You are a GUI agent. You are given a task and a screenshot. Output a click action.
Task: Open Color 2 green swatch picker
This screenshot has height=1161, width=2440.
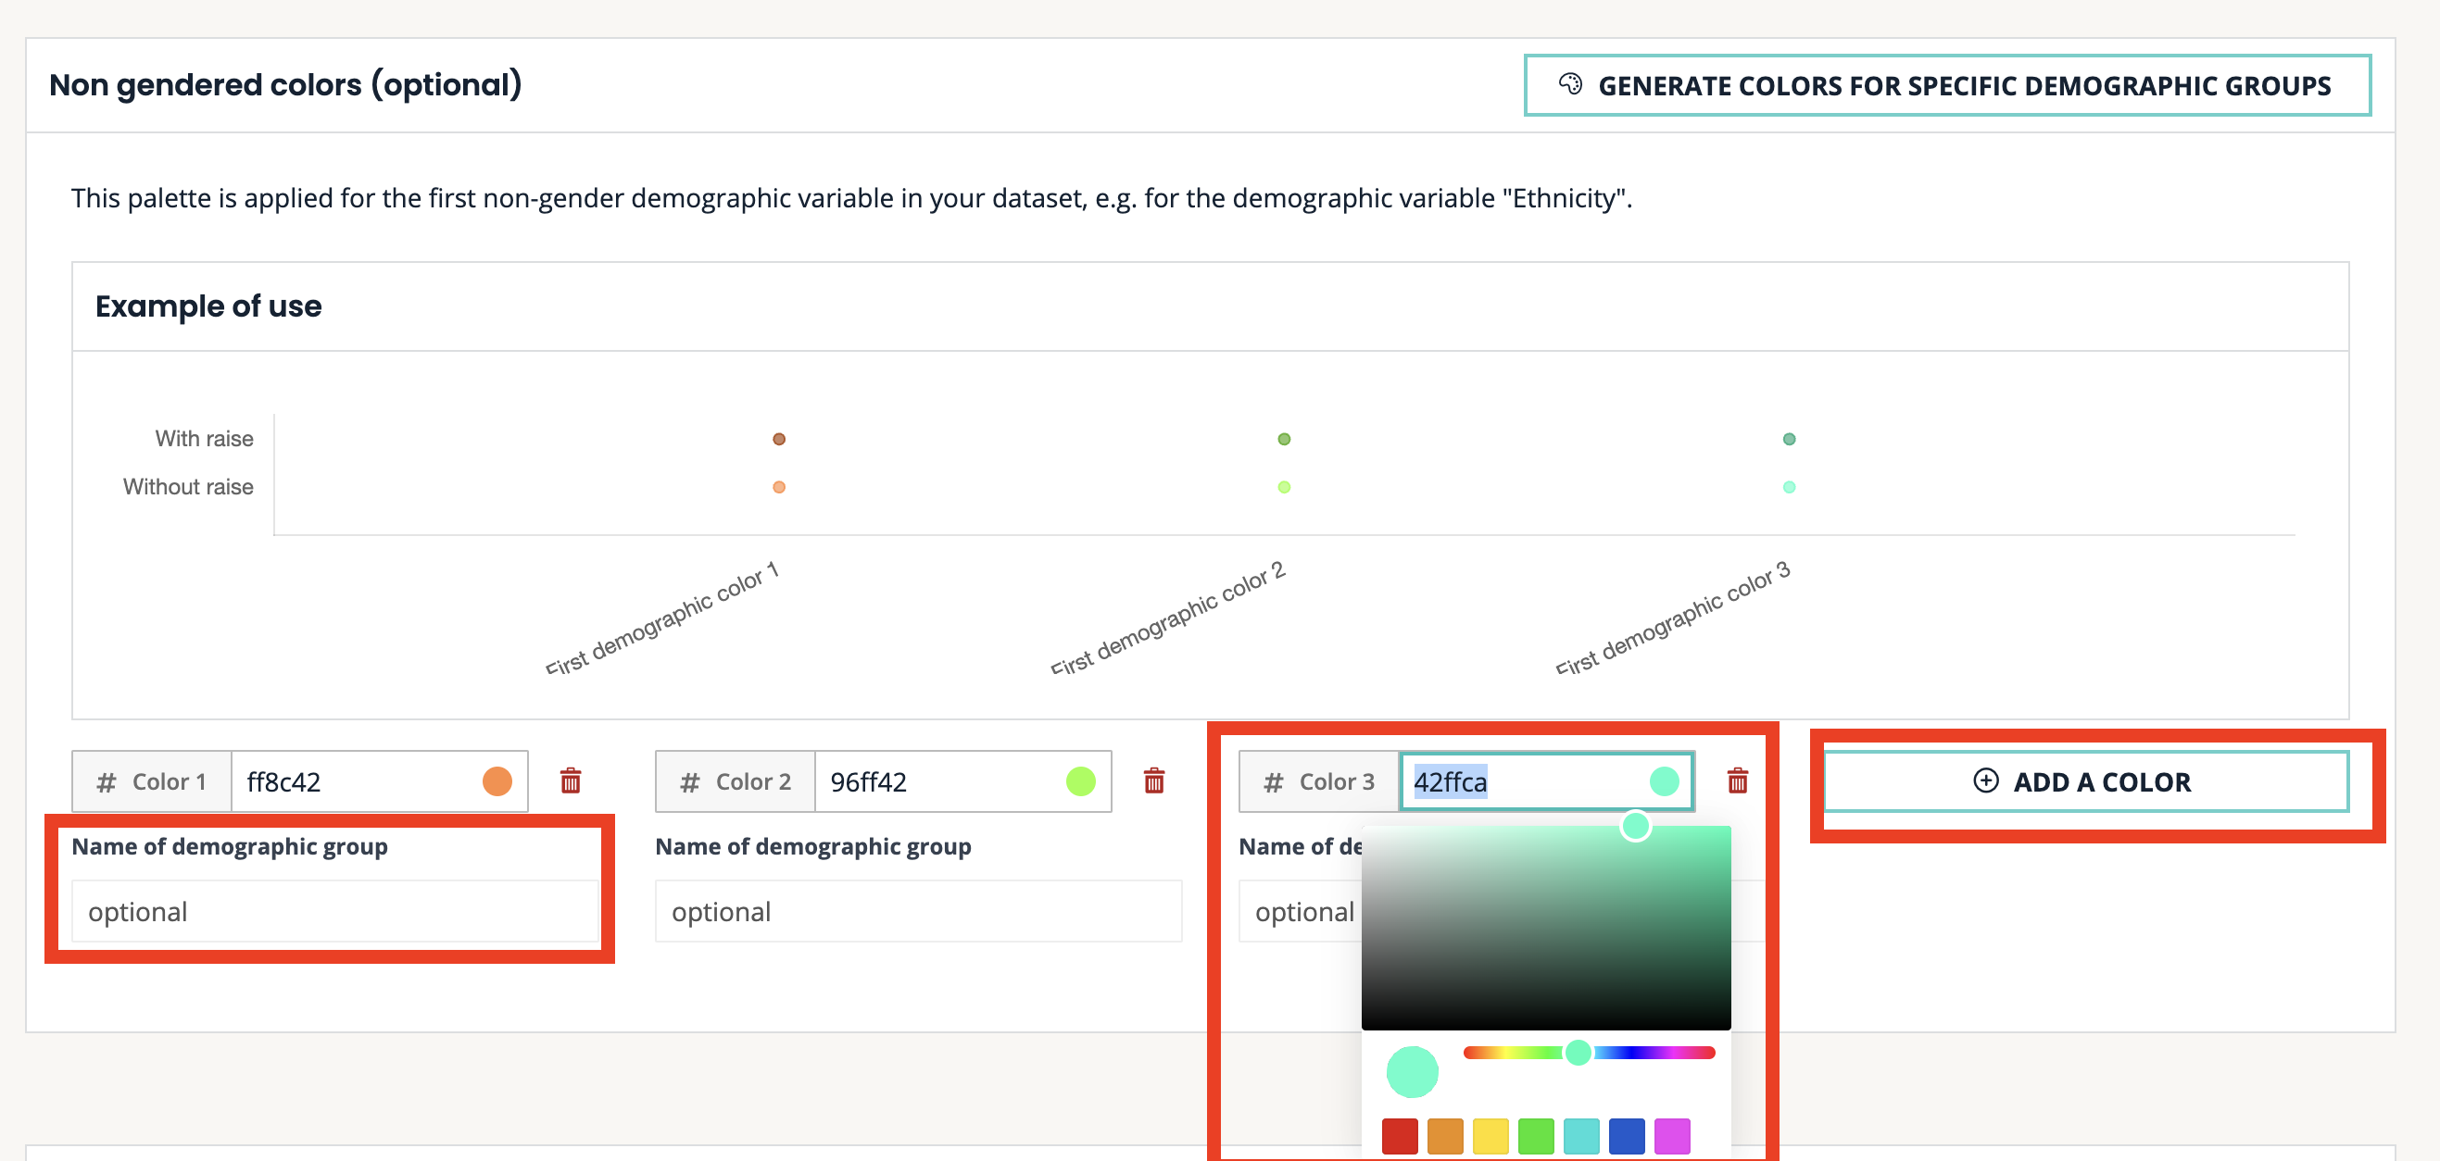(x=1081, y=781)
